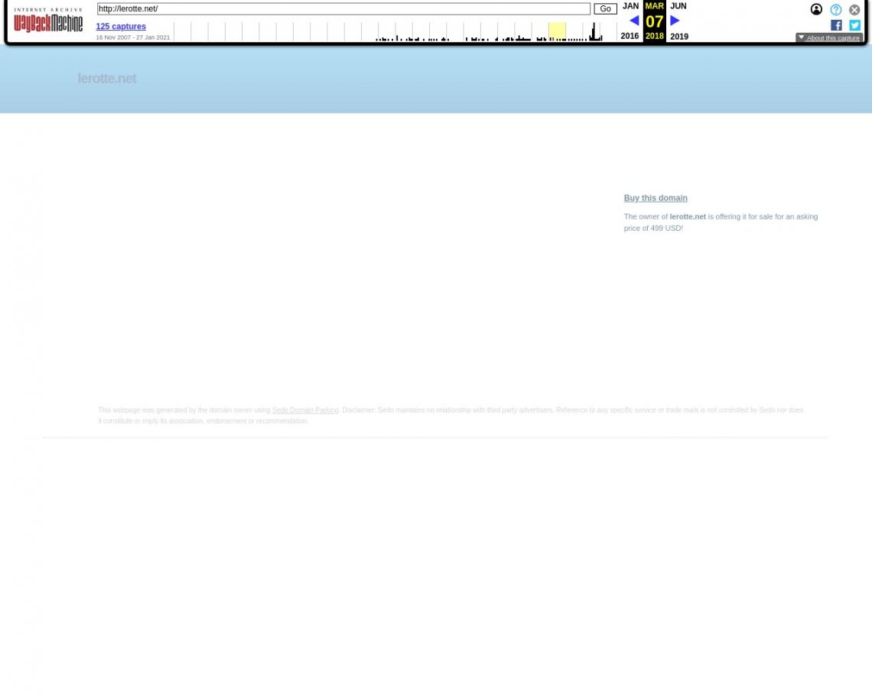Screen dimensions: 872x697
Task: Close the Wayback toolbar with X icon
Action: (x=854, y=10)
